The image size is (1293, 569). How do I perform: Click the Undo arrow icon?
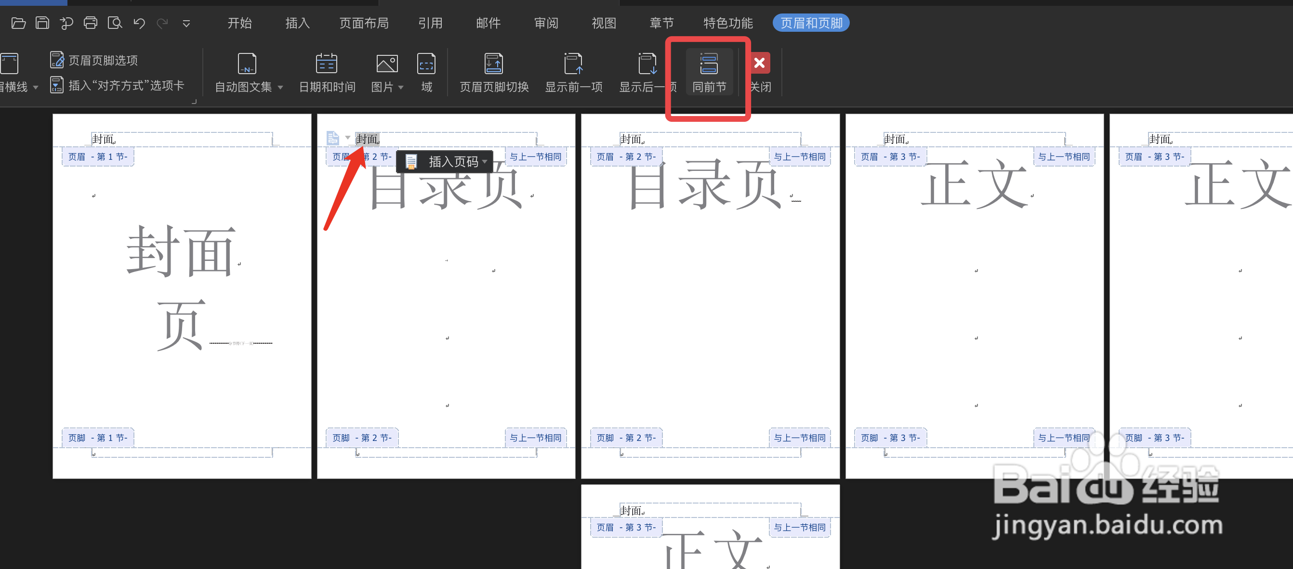coord(139,23)
